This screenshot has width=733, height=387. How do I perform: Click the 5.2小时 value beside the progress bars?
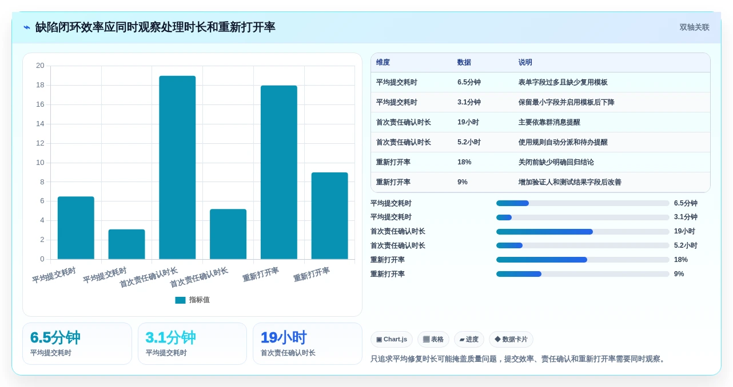tap(686, 245)
